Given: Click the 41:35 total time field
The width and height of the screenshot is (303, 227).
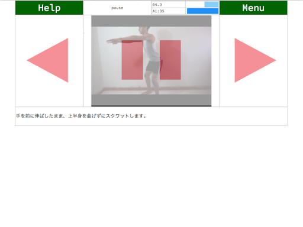Looking at the screenshot, I should 169,11.
